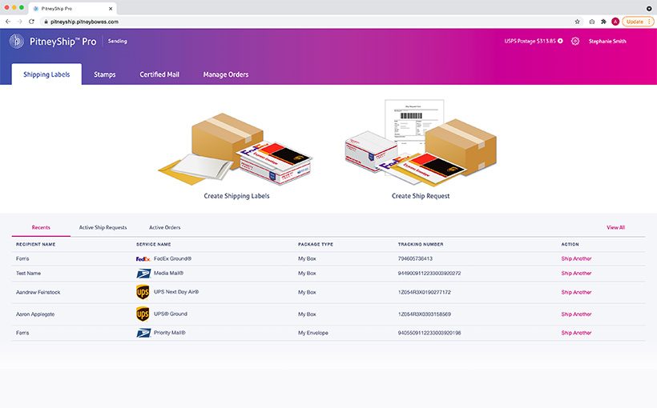Image resolution: width=657 pixels, height=408 pixels.
Task: Select the Active Orders tab
Action: pos(164,227)
